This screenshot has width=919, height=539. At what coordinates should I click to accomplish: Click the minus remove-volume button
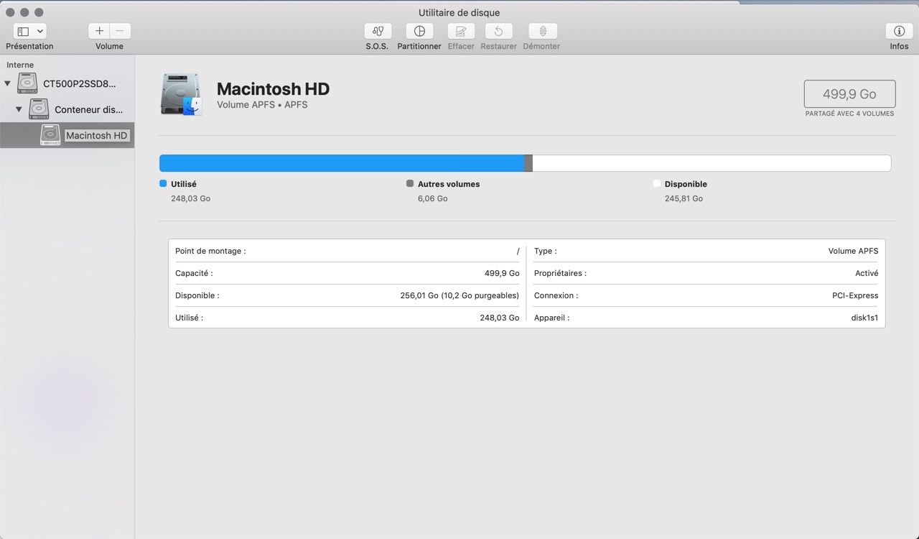coord(120,31)
